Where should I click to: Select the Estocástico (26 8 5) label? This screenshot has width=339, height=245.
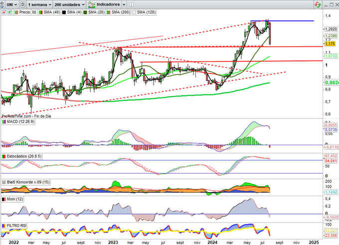[x=24, y=156]
